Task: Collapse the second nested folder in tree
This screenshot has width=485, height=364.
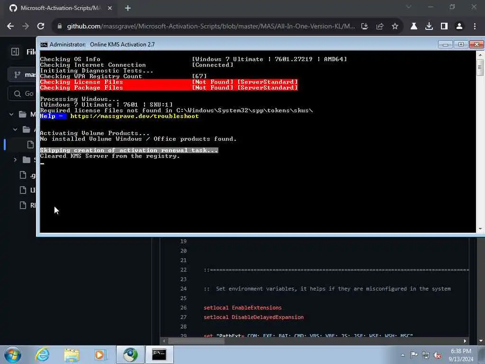Action: [x=15, y=129]
